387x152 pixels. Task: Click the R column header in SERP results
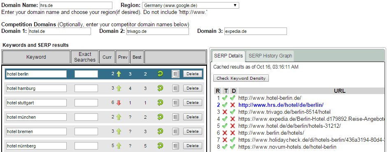218,91
